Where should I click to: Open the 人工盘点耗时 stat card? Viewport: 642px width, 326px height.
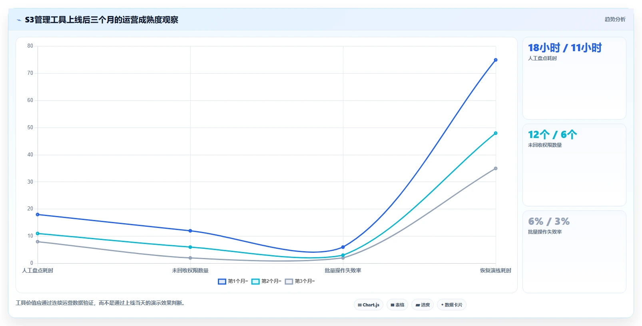tap(574, 78)
